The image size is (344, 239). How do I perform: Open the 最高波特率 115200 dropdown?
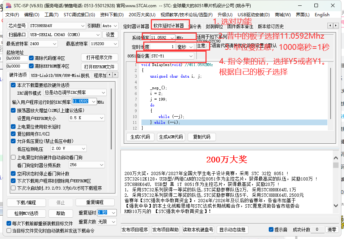(104, 44)
